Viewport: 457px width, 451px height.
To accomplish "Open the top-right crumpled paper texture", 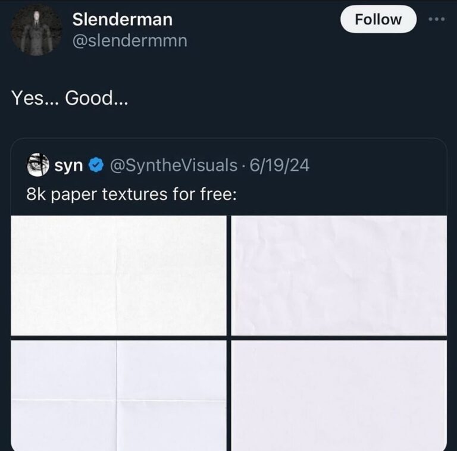I will [x=339, y=275].
